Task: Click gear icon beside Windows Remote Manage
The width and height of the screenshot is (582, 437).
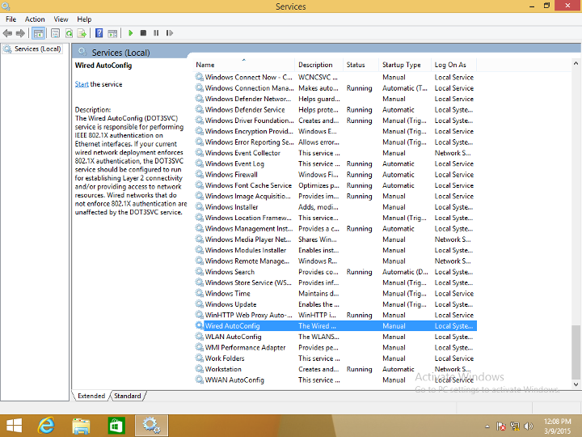Action: pos(200,261)
